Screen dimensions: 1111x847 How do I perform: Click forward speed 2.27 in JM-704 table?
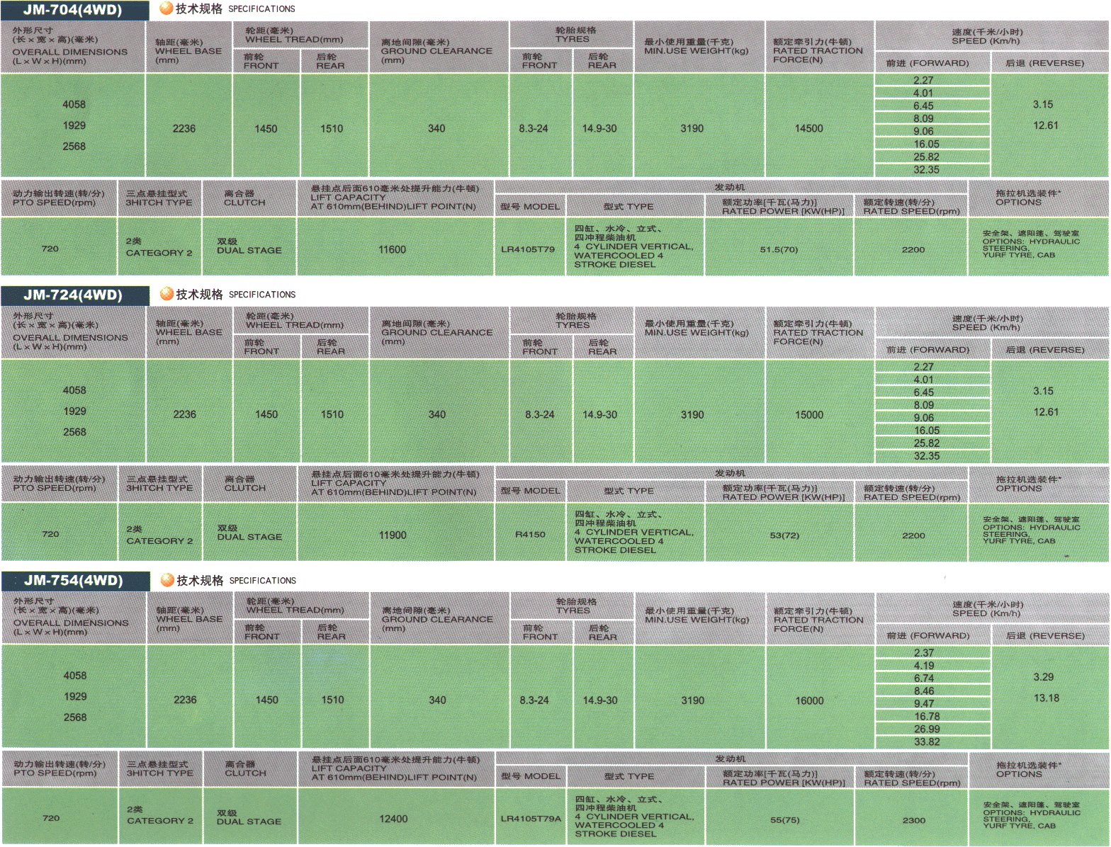tap(923, 80)
